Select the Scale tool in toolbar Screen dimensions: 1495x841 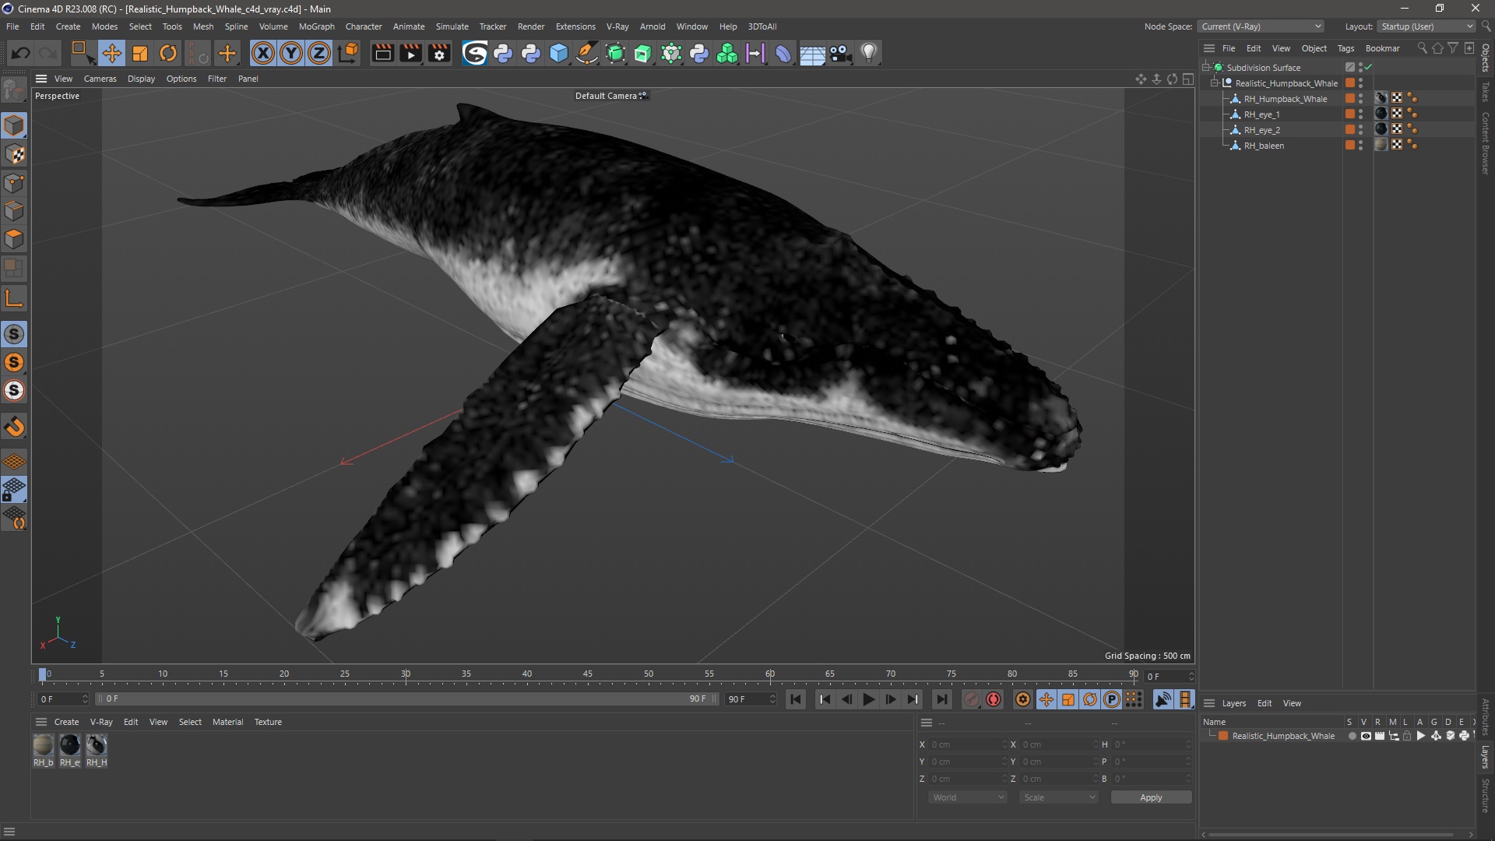tap(140, 53)
